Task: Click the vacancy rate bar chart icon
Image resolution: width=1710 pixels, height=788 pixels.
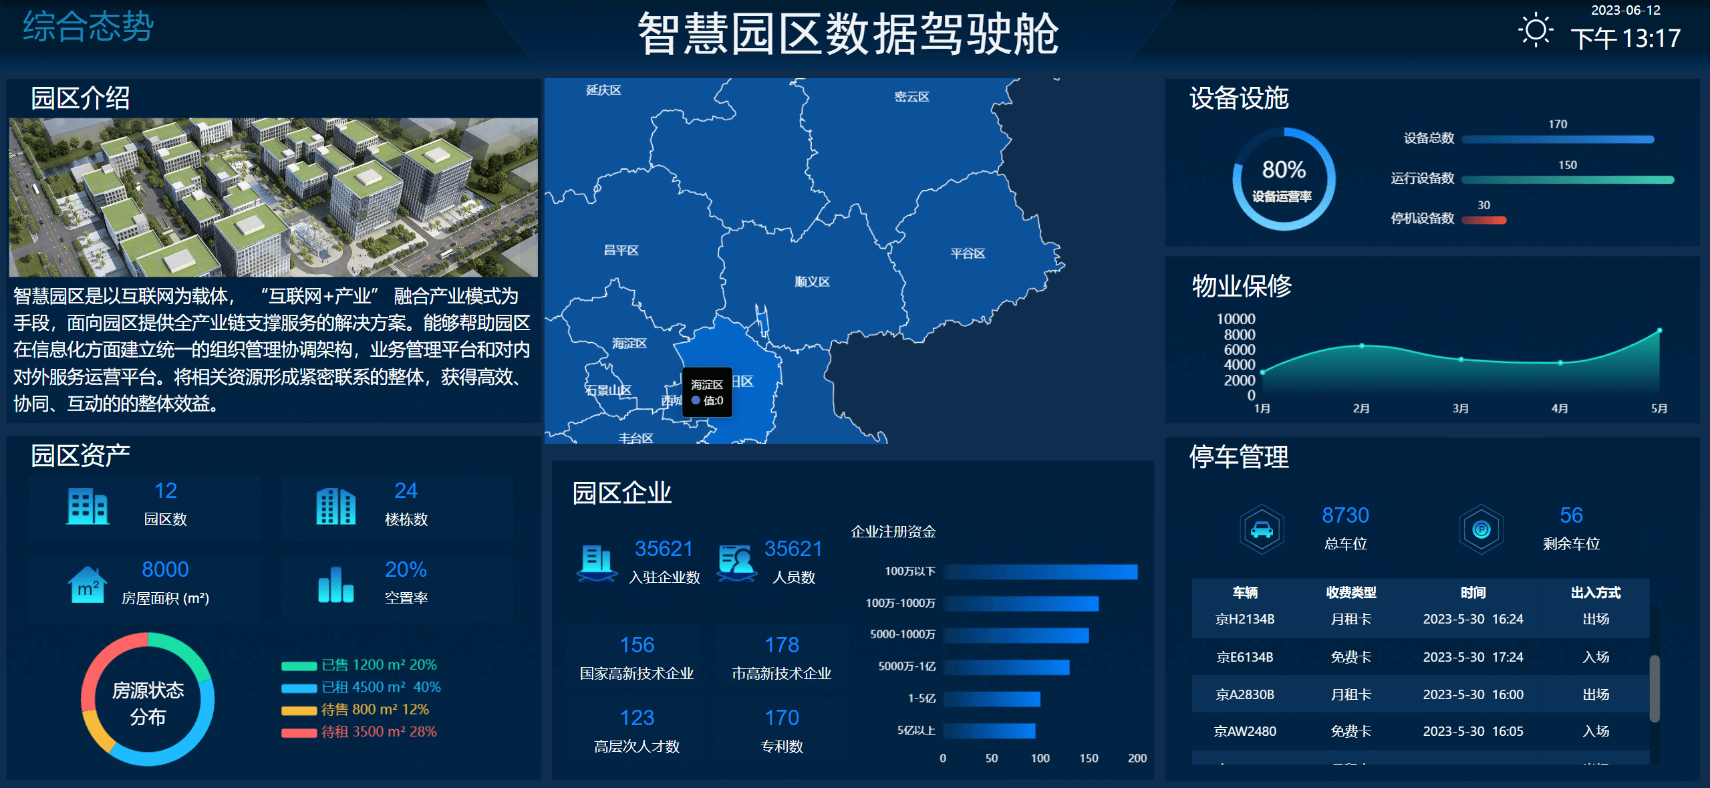Action: 335,585
